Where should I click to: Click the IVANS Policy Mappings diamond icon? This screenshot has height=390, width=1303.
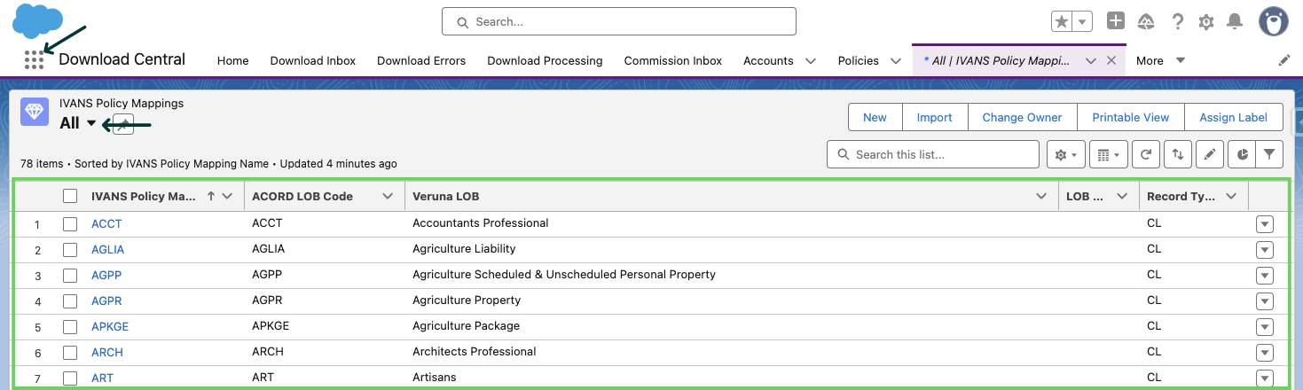pyautogui.click(x=35, y=112)
